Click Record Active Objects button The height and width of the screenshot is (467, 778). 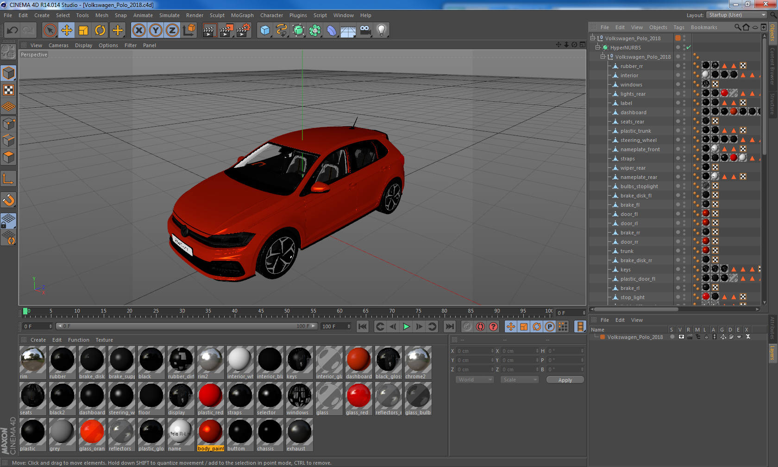[467, 326]
